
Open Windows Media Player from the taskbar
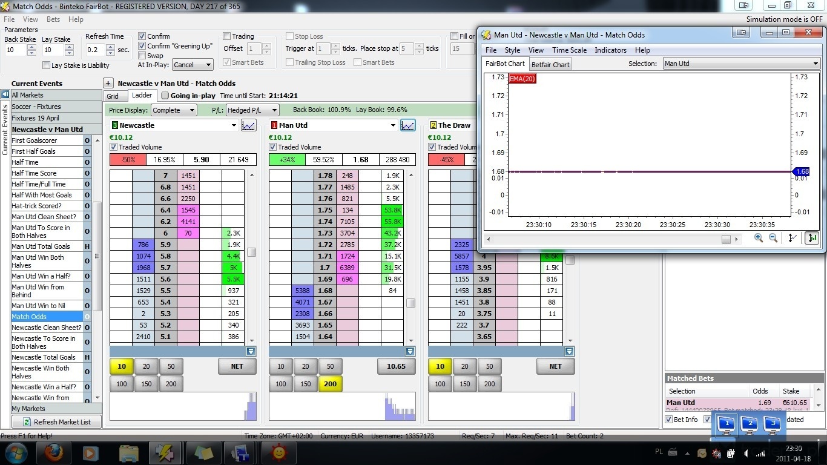coord(91,453)
